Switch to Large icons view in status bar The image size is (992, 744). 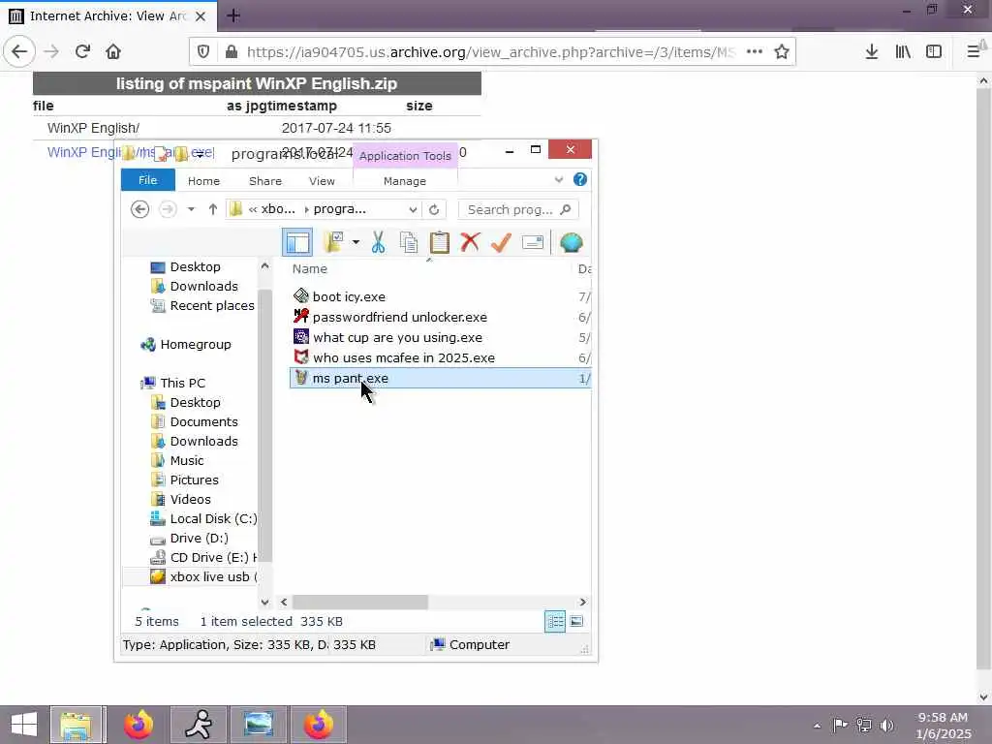pos(576,621)
